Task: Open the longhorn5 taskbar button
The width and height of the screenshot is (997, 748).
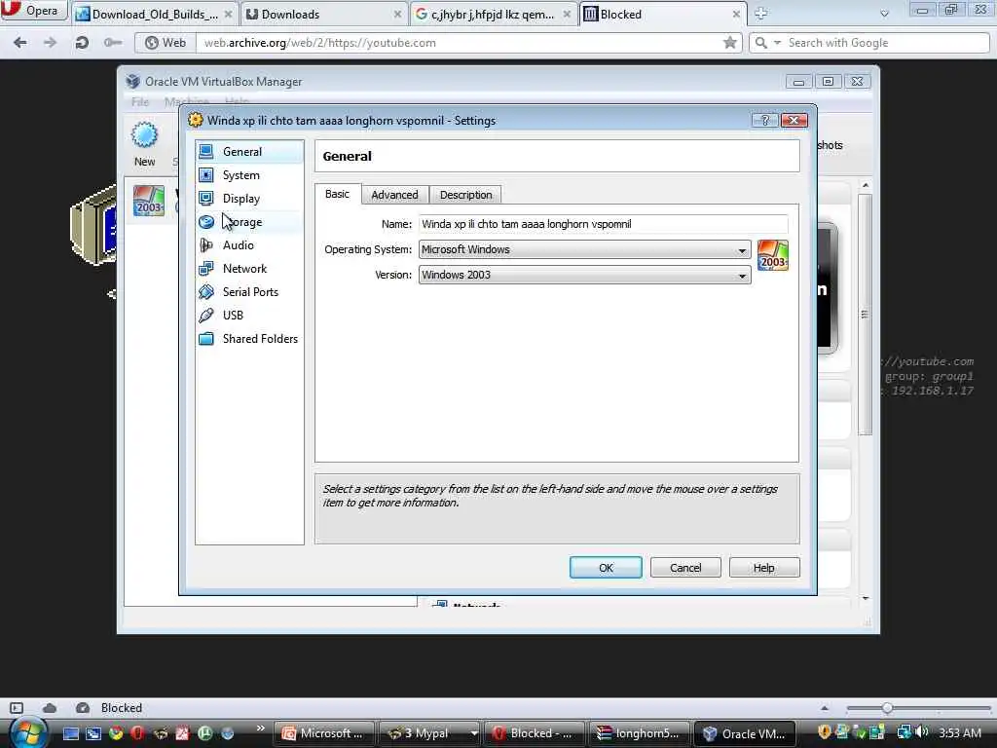Action: (x=640, y=733)
